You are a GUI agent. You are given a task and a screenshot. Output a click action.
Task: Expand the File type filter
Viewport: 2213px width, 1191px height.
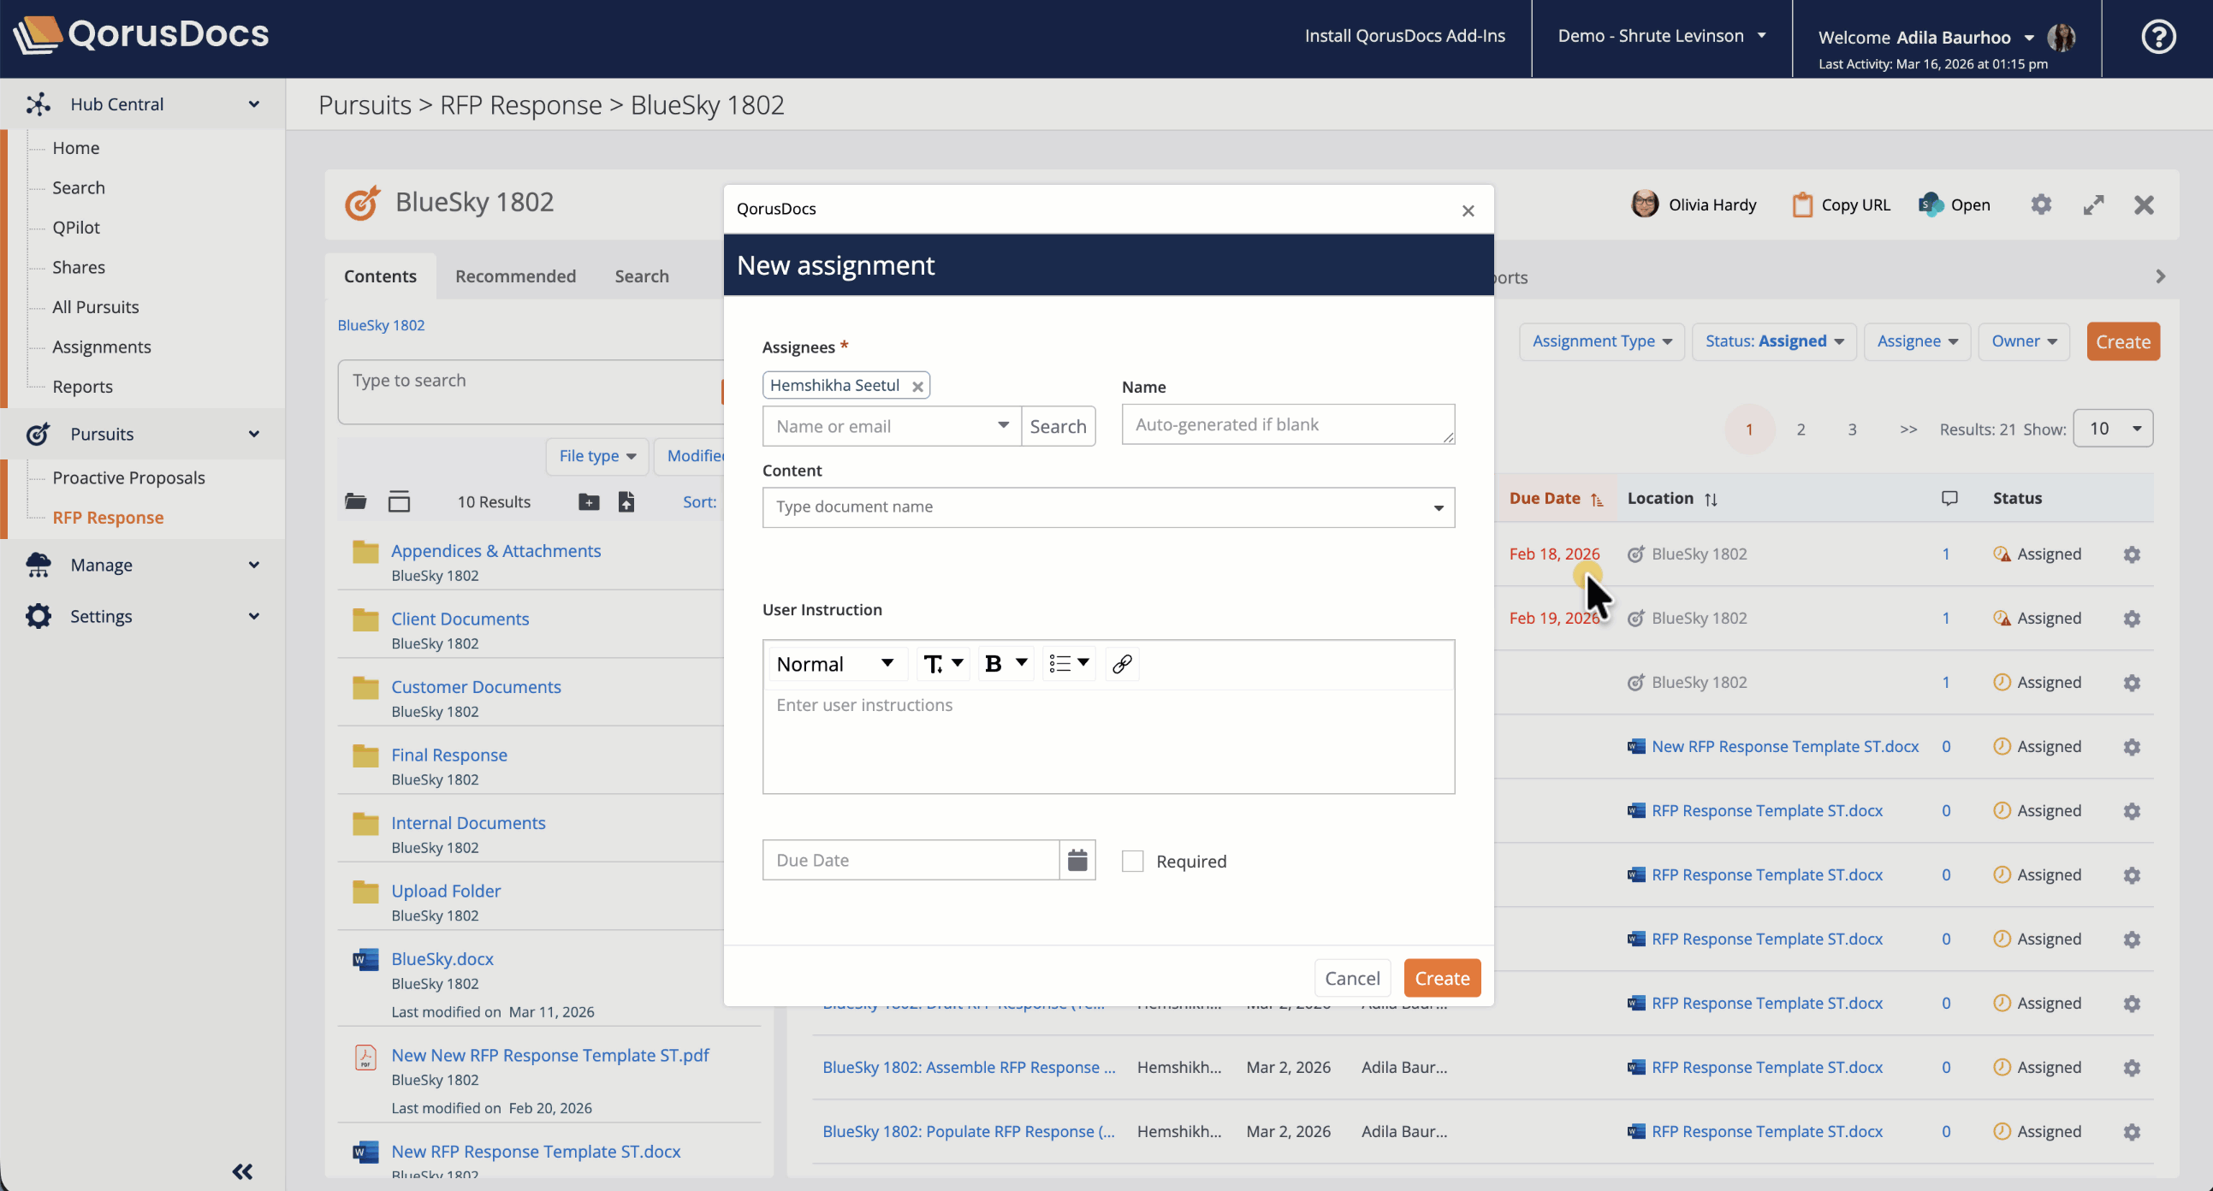pyautogui.click(x=597, y=456)
